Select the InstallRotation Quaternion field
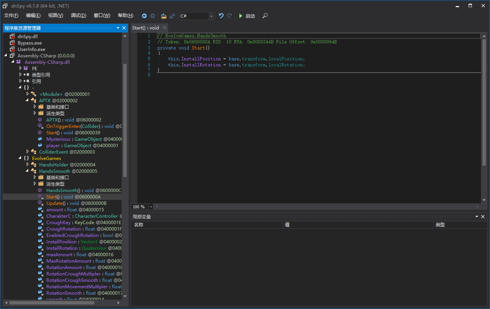This screenshot has height=309, width=490. pos(84,248)
